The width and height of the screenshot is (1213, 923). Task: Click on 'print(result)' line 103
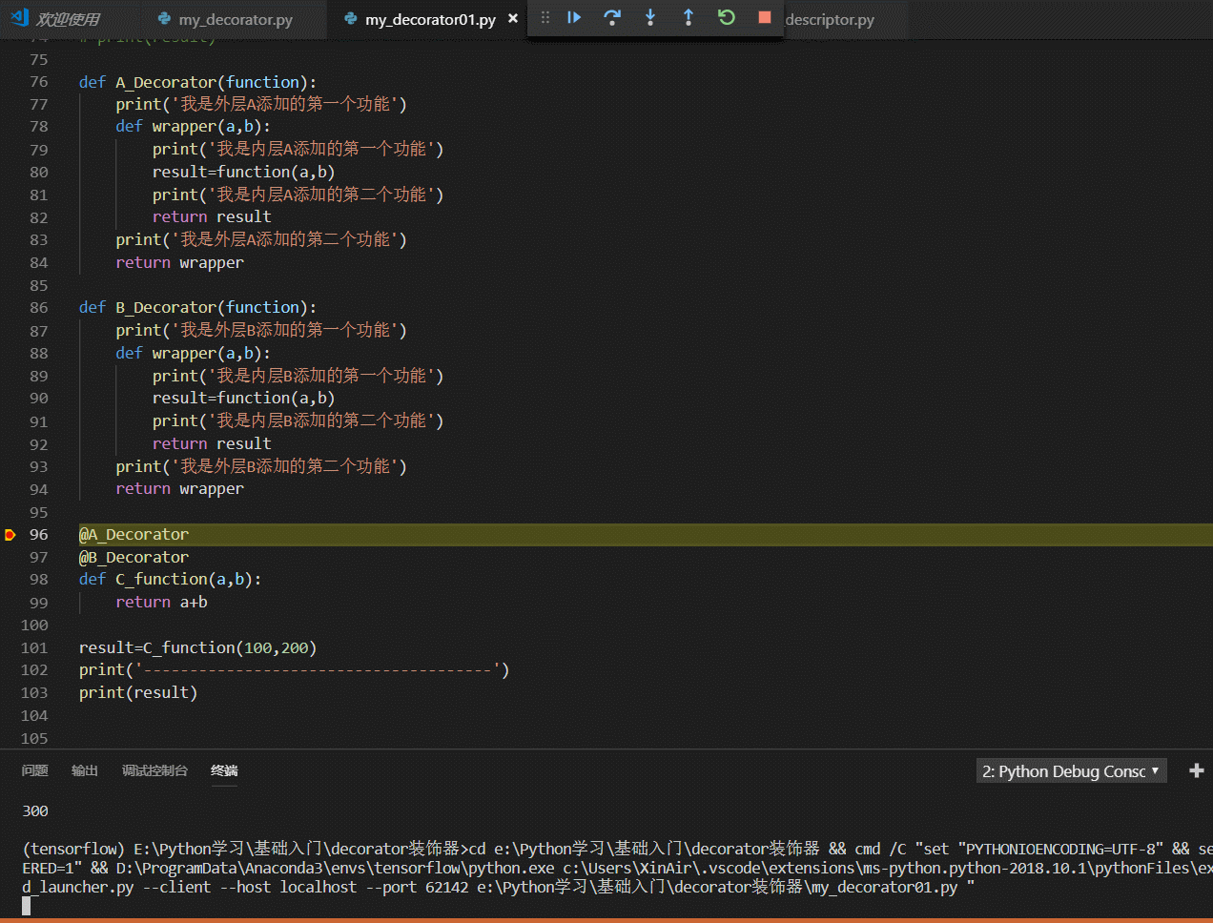(138, 693)
